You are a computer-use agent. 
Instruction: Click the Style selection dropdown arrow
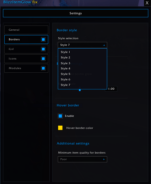[104, 45]
